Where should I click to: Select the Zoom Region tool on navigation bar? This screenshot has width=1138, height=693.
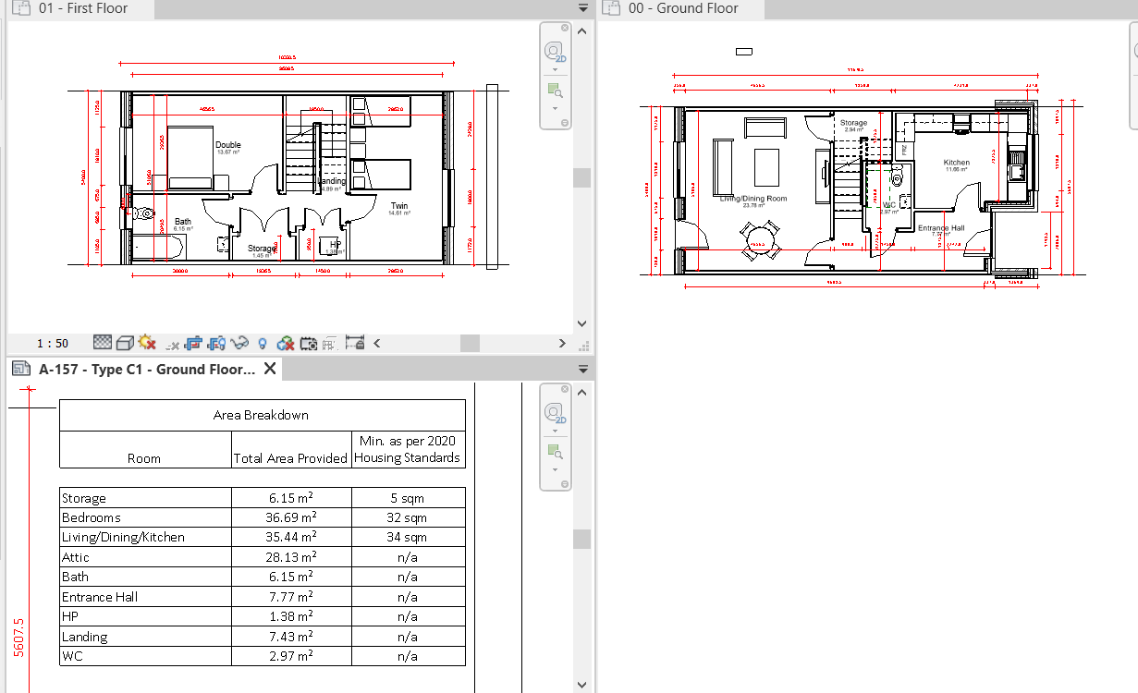point(555,91)
